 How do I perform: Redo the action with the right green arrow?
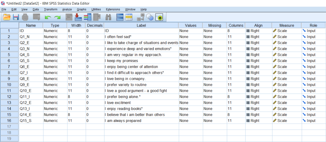click(x=57, y=17)
